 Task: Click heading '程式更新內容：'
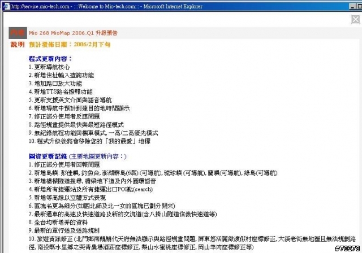click(50, 59)
